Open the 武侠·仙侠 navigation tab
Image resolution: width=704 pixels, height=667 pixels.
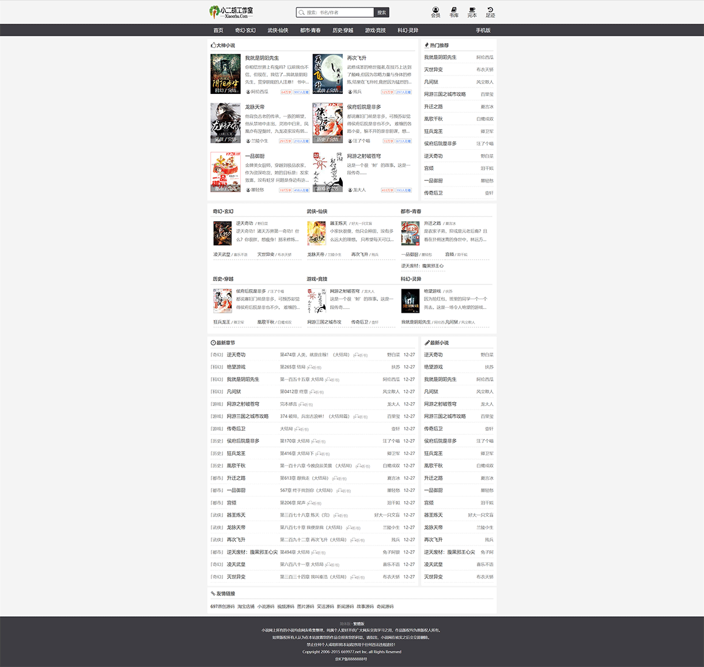(x=278, y=31)
